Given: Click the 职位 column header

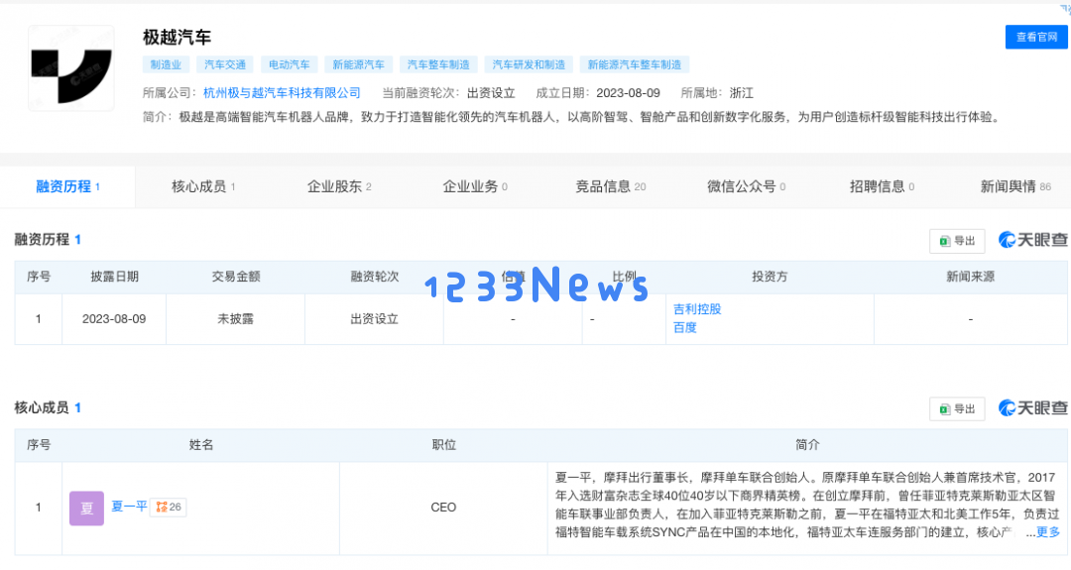Looking at the screenshot, I should pos(444,445).
